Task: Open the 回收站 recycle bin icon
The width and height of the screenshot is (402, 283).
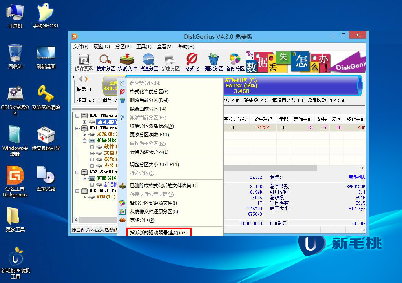Action: tap(15, 56)
